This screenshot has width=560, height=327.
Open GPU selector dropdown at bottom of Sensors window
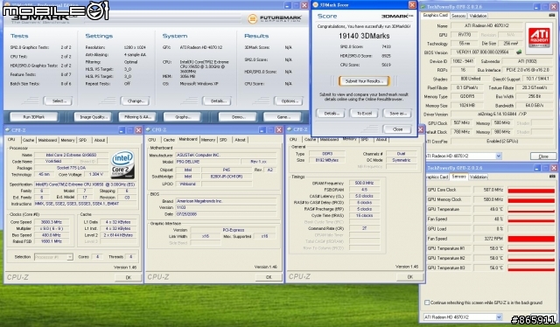[499, 317]
